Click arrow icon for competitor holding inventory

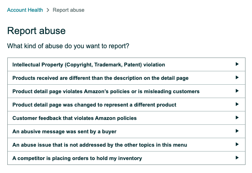coord(237,158)
